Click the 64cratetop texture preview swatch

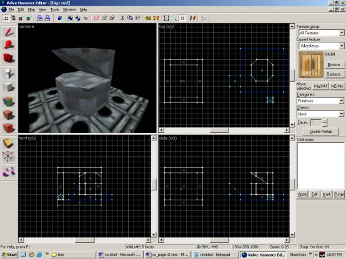[x=311, y=65]
